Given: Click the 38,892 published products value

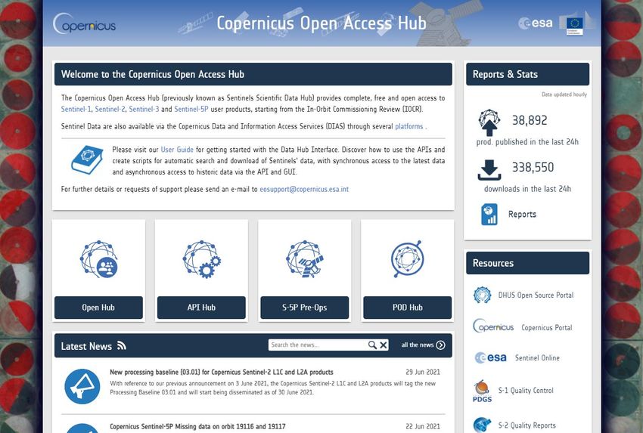Looking at the screenshot, I should click(530, 120).
